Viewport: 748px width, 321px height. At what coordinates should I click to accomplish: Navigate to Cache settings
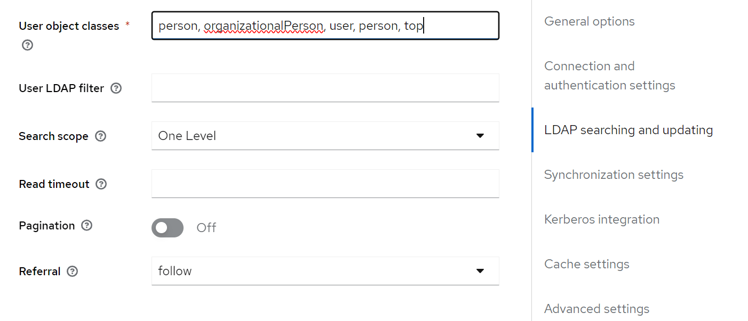586,264
